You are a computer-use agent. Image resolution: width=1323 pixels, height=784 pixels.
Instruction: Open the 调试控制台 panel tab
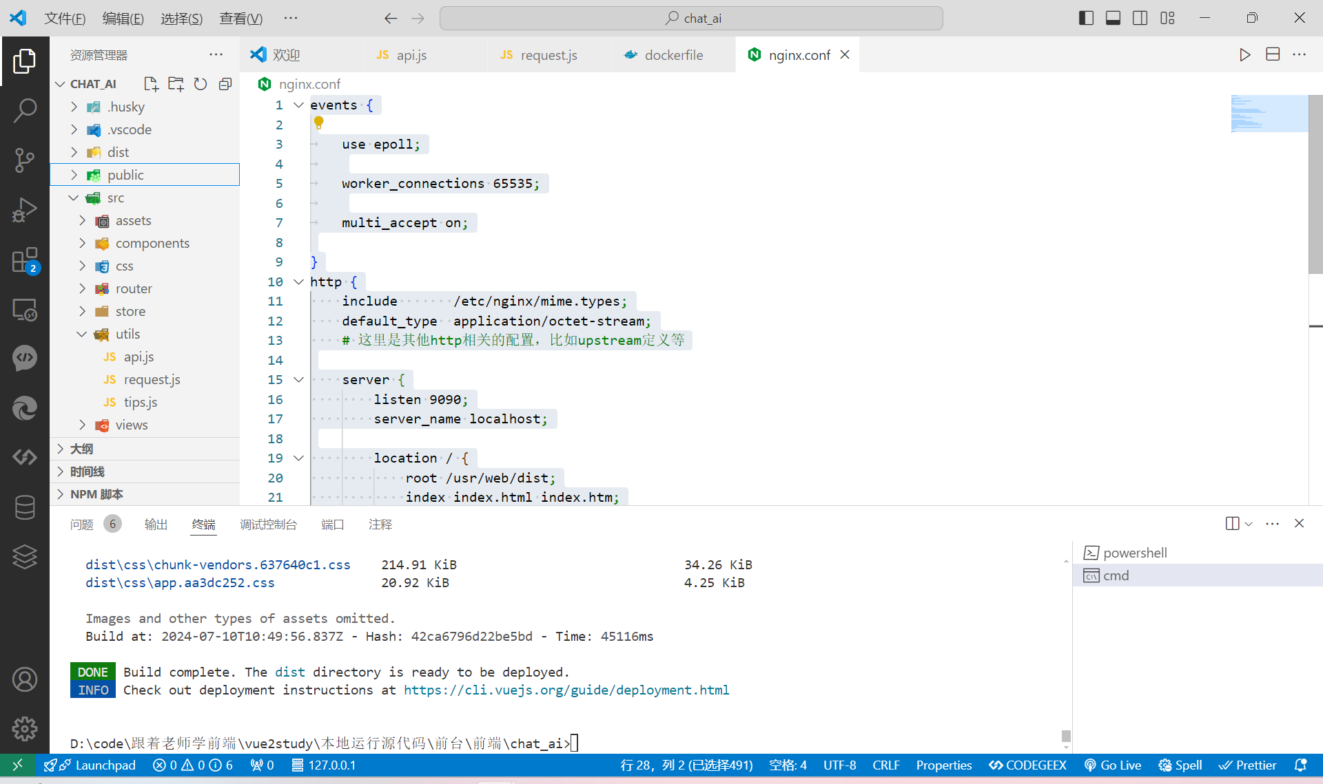point(268,525)
